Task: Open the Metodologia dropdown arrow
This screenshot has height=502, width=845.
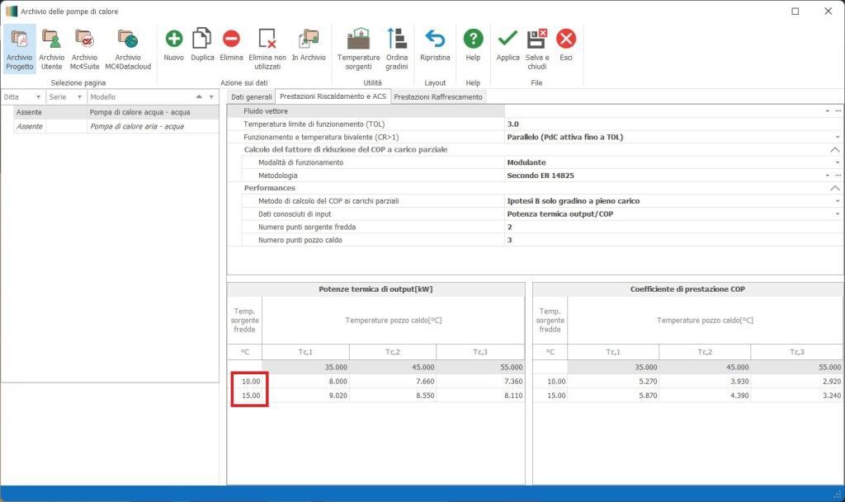Action: pyautogui.click(x=827, y=176)
